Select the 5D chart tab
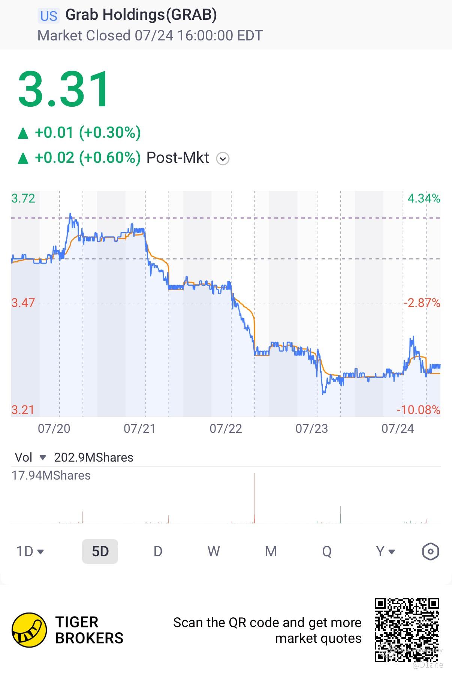Viewport: 452px width, 675px height. click(x=100, y=551)
